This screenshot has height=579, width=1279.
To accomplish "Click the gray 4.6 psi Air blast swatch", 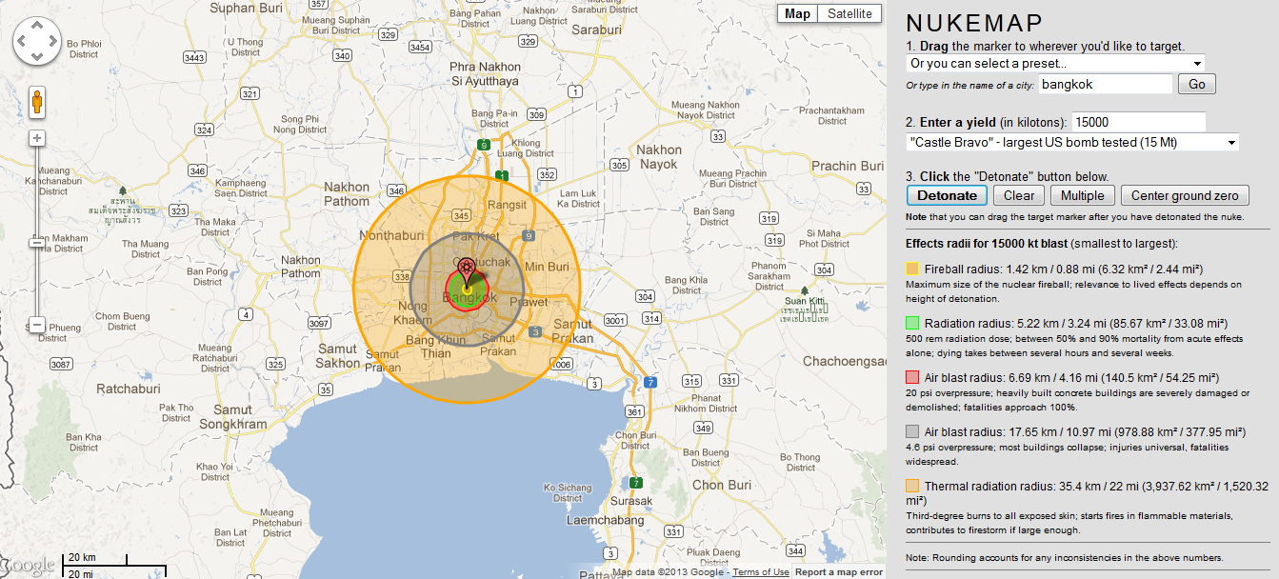I will pyautogui.click(x=912, y=431).
